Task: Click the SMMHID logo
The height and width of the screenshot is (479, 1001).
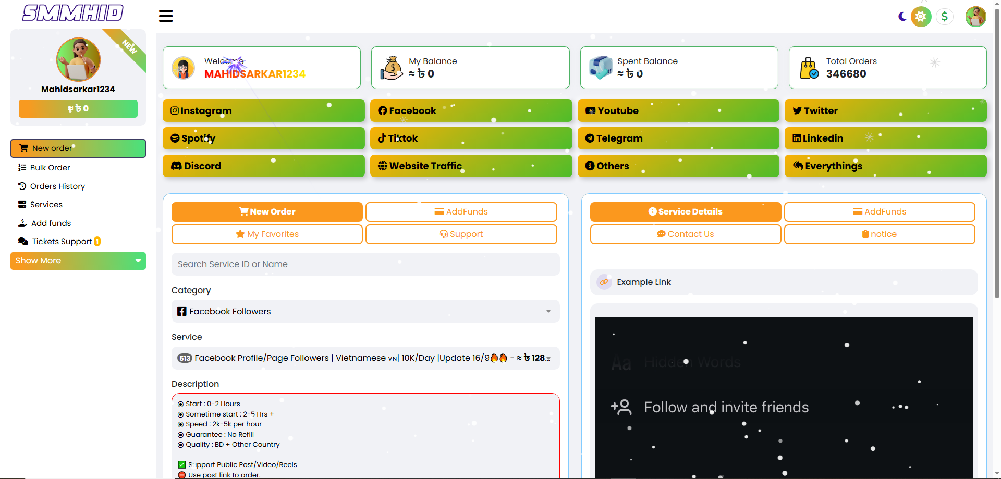Action: (73, 13)
